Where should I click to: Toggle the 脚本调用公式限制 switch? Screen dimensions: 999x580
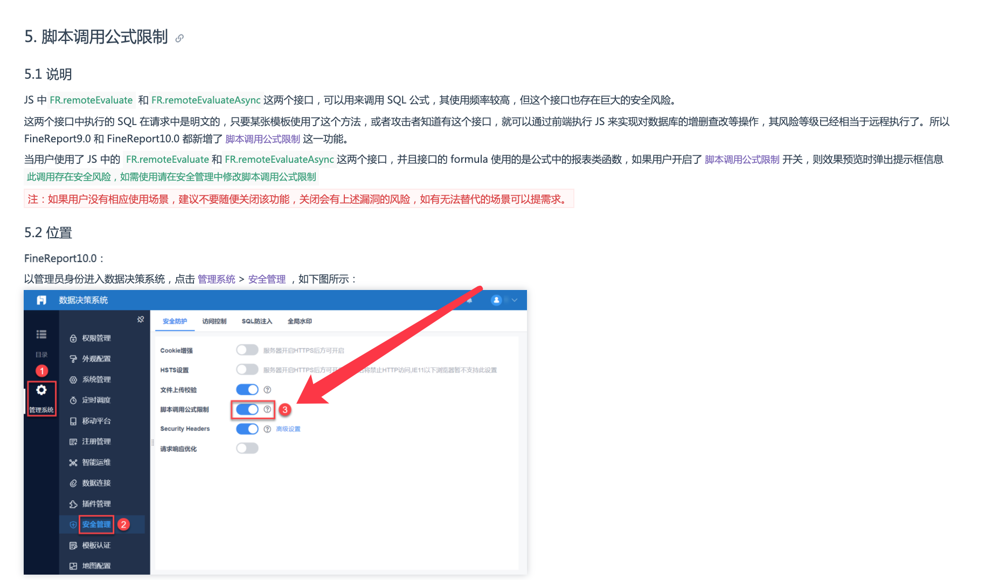247,410
